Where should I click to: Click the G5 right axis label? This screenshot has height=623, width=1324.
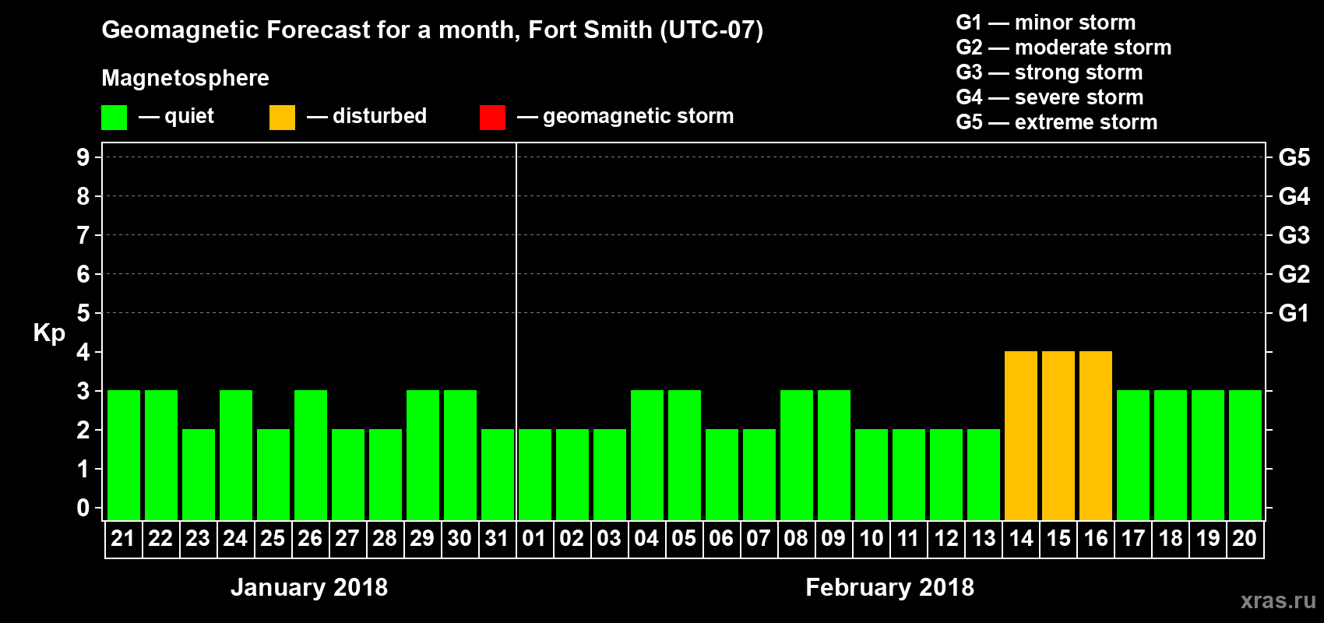tap(1294, 157)
